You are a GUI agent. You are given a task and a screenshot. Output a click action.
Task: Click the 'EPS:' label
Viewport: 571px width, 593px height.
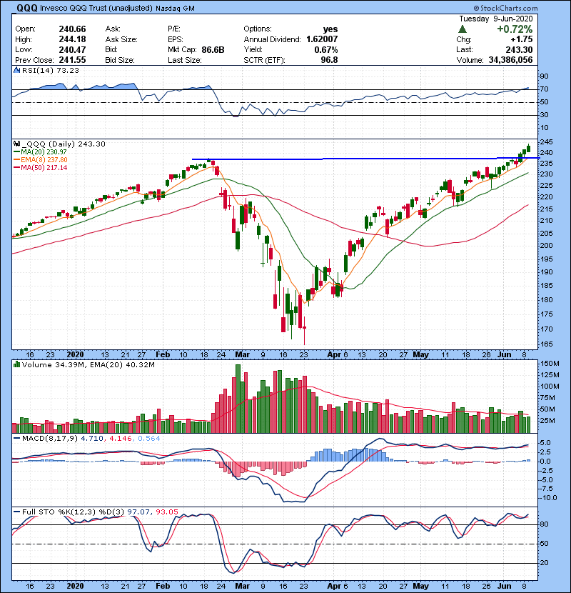[x=176, y=39]
